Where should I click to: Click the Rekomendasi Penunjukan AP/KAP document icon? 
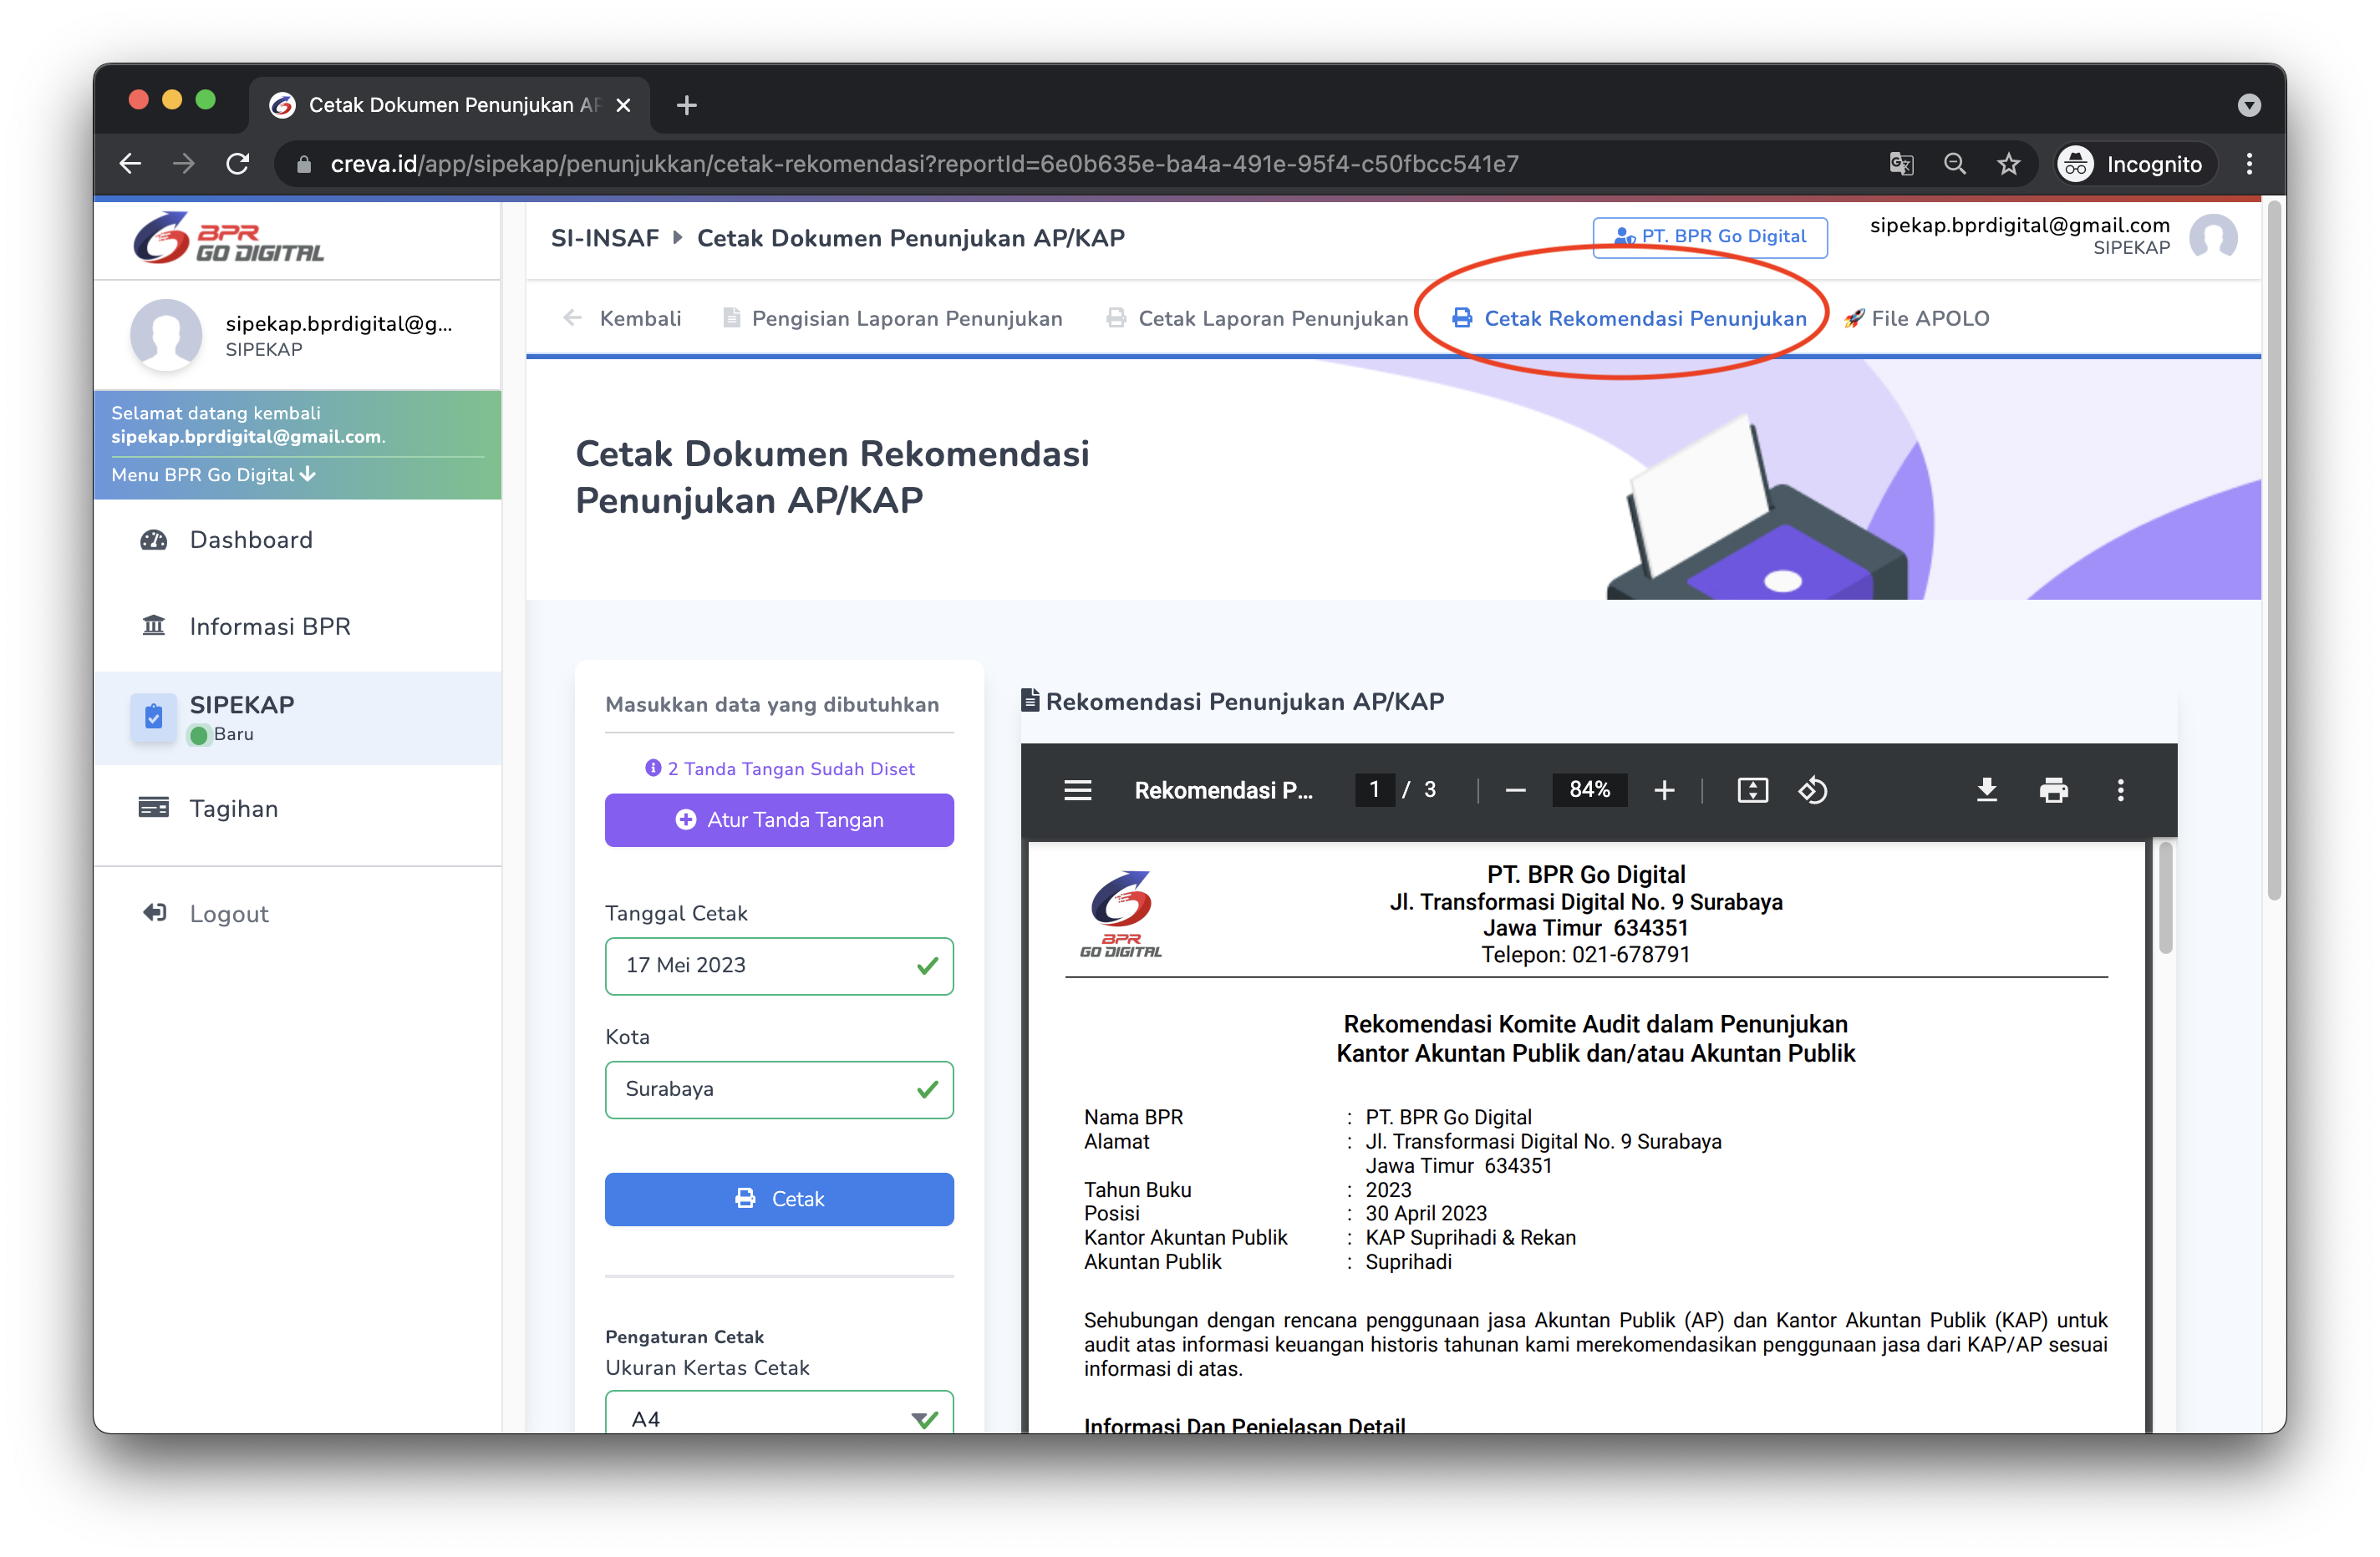tap(1030, 701)
